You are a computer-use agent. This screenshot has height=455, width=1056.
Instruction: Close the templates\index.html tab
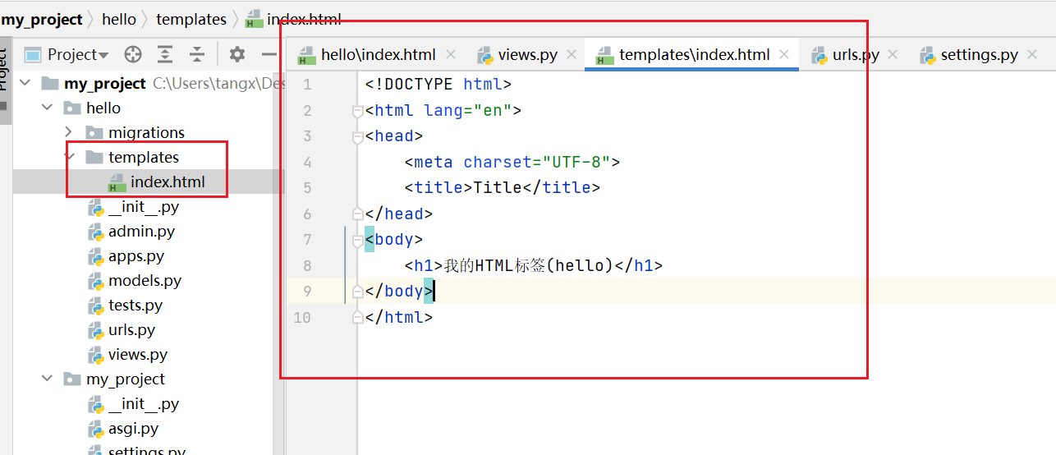(x=784, y=55)
